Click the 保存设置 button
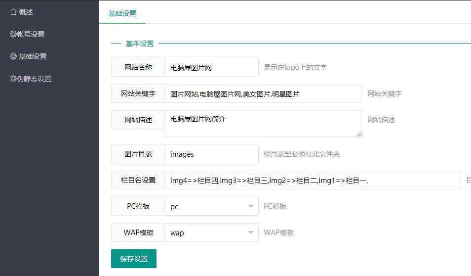Viewport: 471px width, 276px height. [x=134, y=259]
